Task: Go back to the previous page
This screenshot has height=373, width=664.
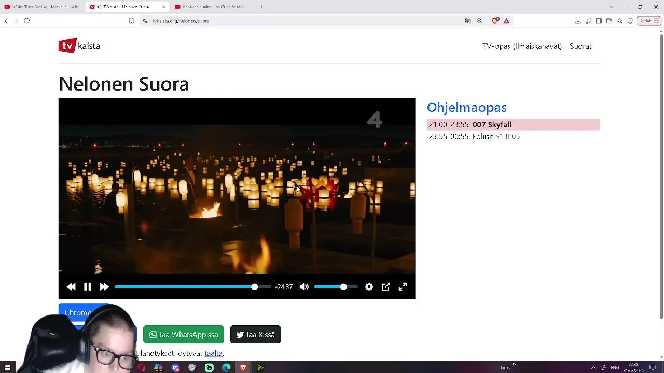Action: 6,21
